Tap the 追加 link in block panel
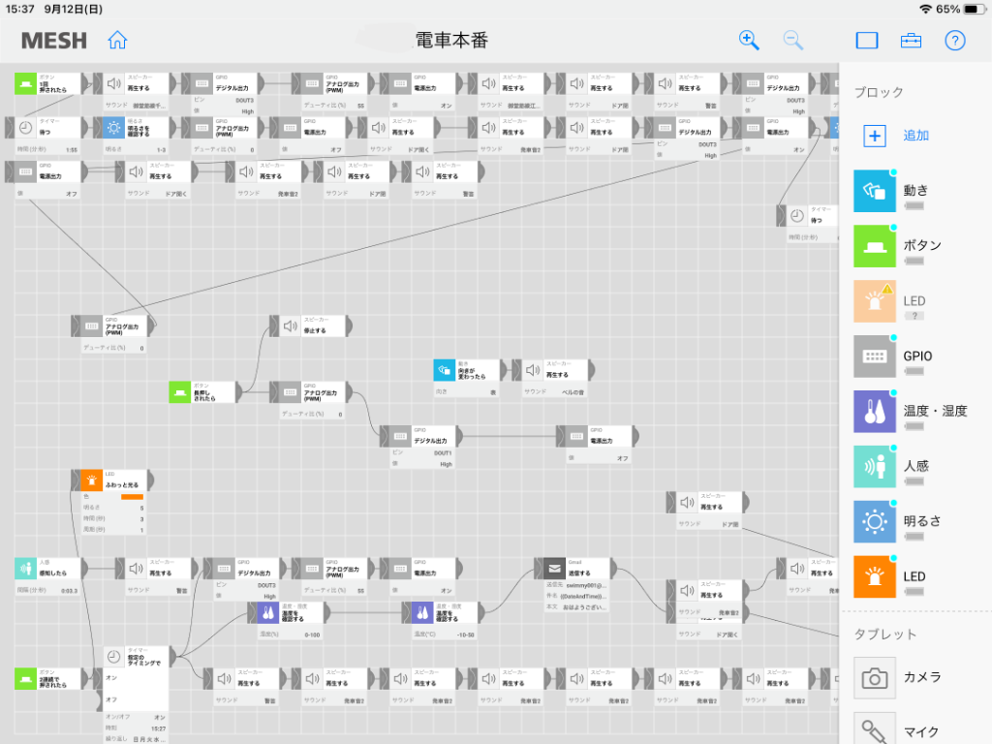 tap(915, 136)
